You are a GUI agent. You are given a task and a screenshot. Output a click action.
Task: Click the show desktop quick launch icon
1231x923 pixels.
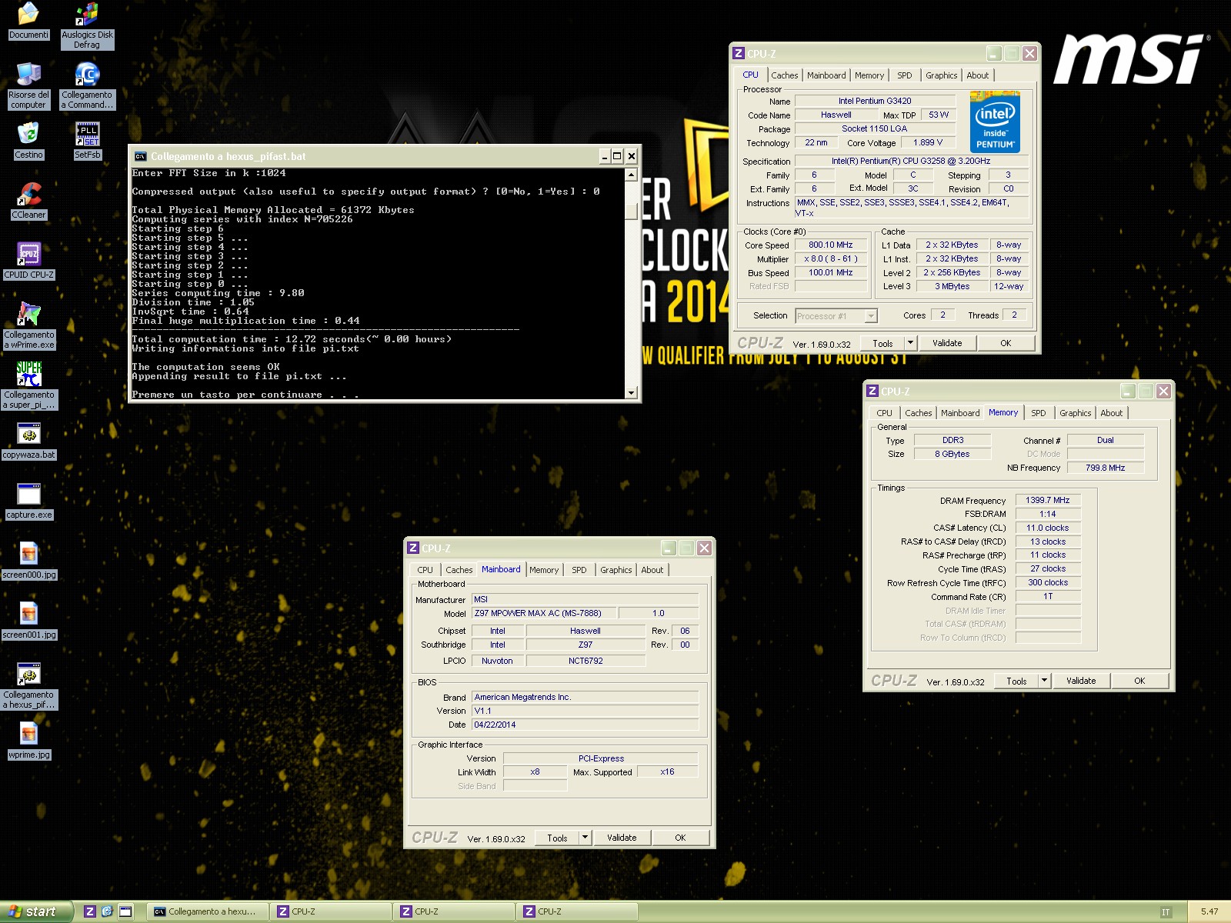point(125,911)
